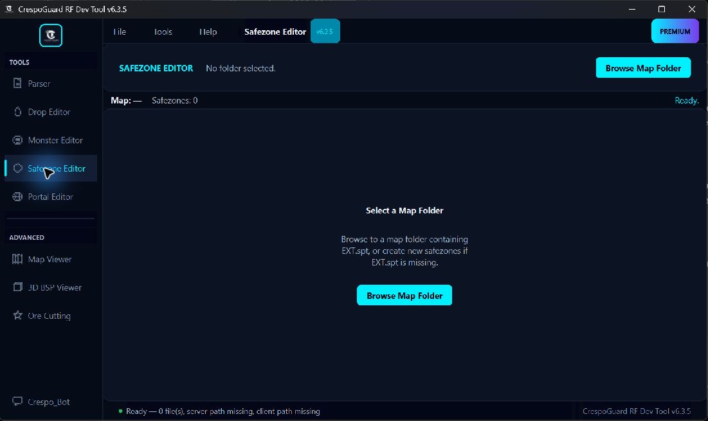Viewport: 708px width, 421px height.
Task: Close the CrespoGuard window
Action: [x=692, y=9]
